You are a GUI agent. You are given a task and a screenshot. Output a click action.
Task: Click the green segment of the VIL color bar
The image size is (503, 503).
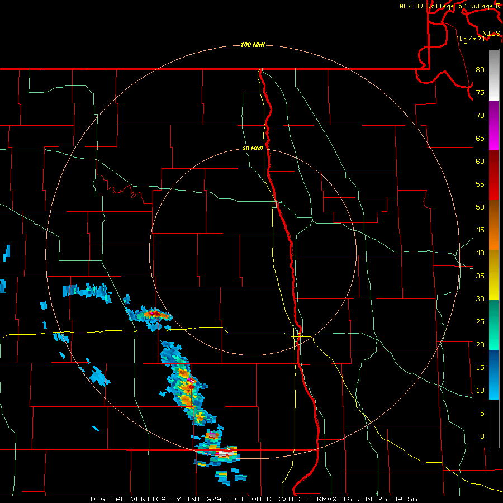pyautogui.click(x=493, y=325)
